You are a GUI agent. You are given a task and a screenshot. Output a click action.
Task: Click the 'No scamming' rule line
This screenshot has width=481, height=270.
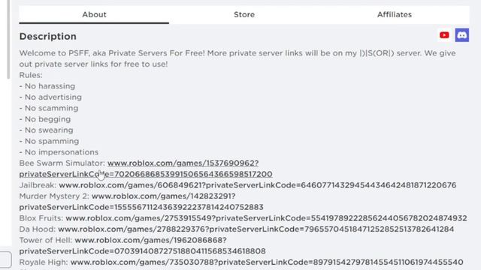[48, 108]
